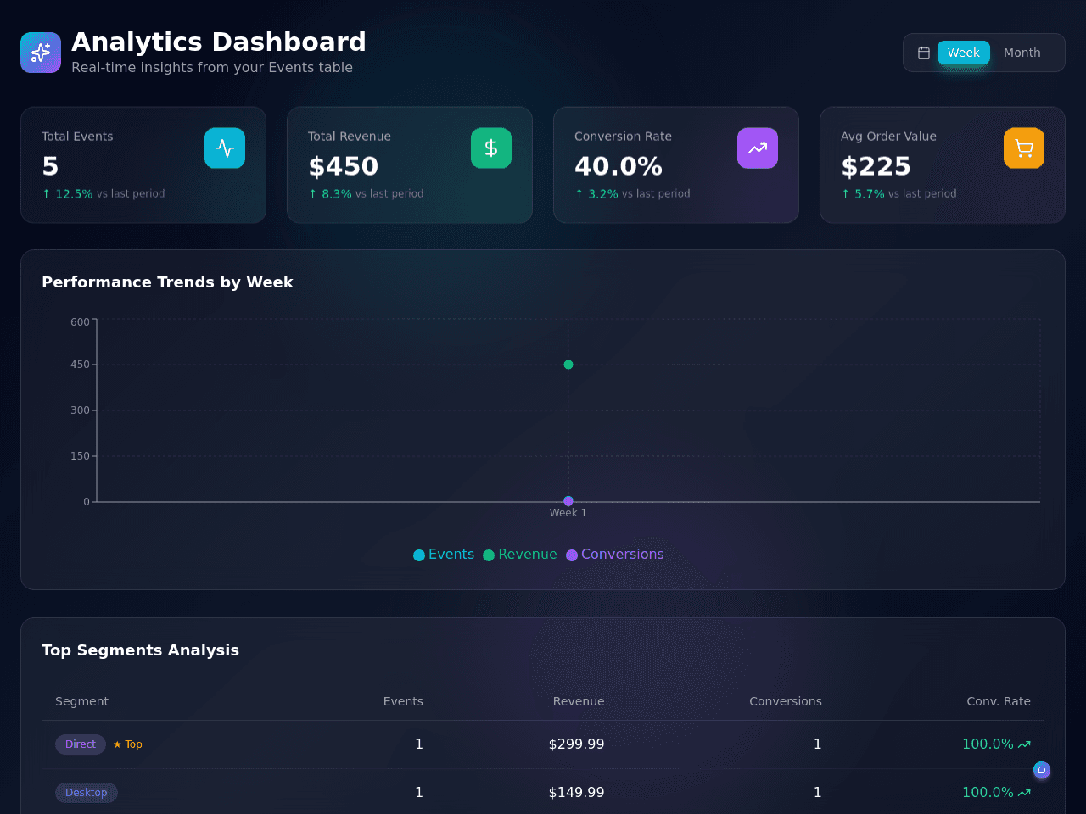1086x814 pixels.
Task: Click the Total Revenue dollar icon
Action: click(x=491, y=148)
